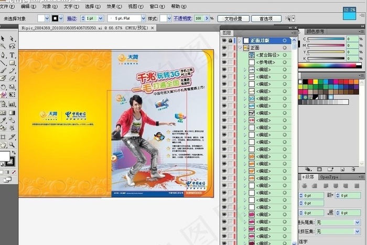
Task: Switch to the 颜色参考 tab
Action: point(315,31)
